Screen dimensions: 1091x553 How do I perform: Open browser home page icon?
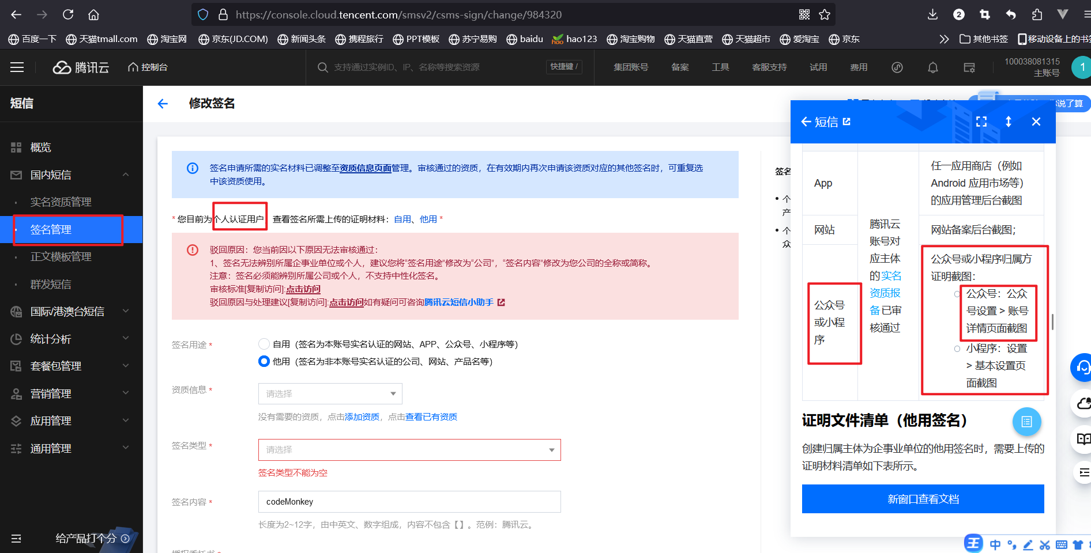click(93, 14)
